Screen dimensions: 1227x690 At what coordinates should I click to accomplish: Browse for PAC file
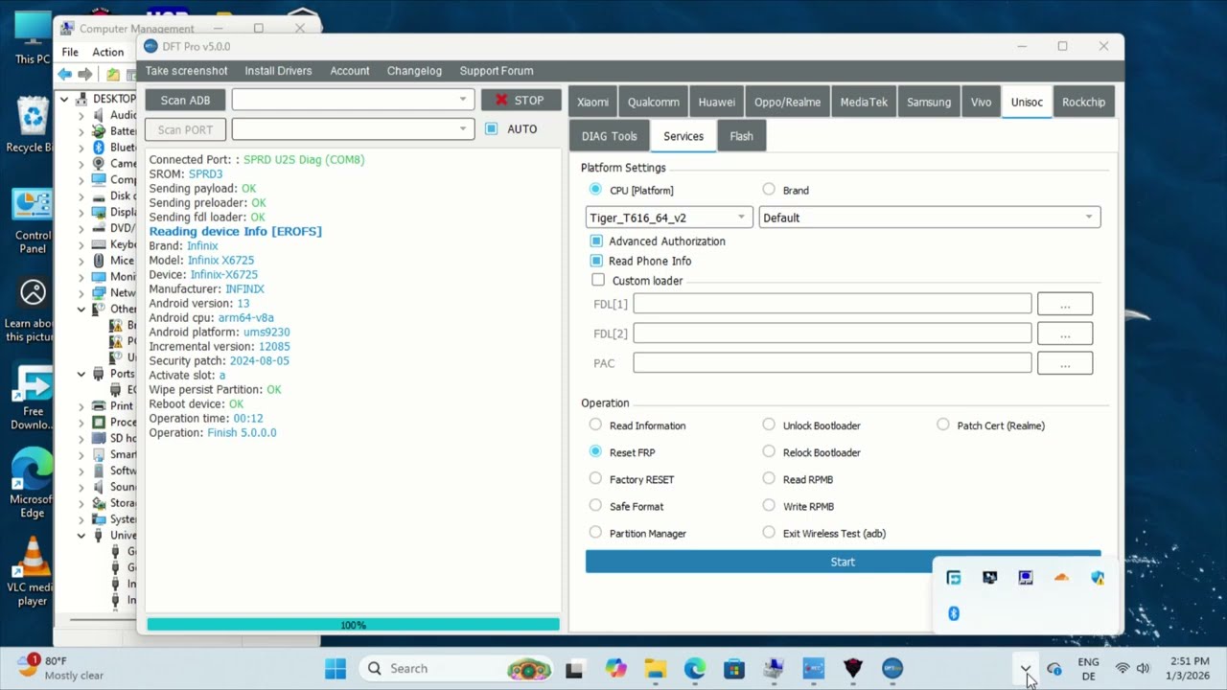[x=1065, y=363]
